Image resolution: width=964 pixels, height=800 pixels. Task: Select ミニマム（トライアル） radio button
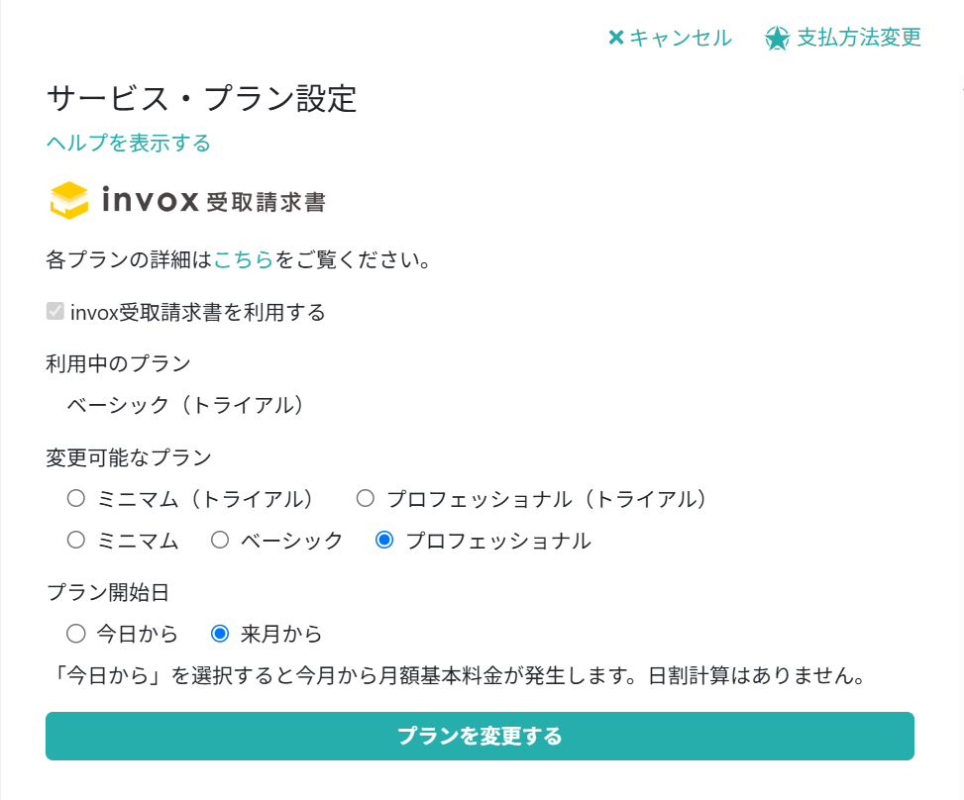pyautogui.click(x=76, y=498)
